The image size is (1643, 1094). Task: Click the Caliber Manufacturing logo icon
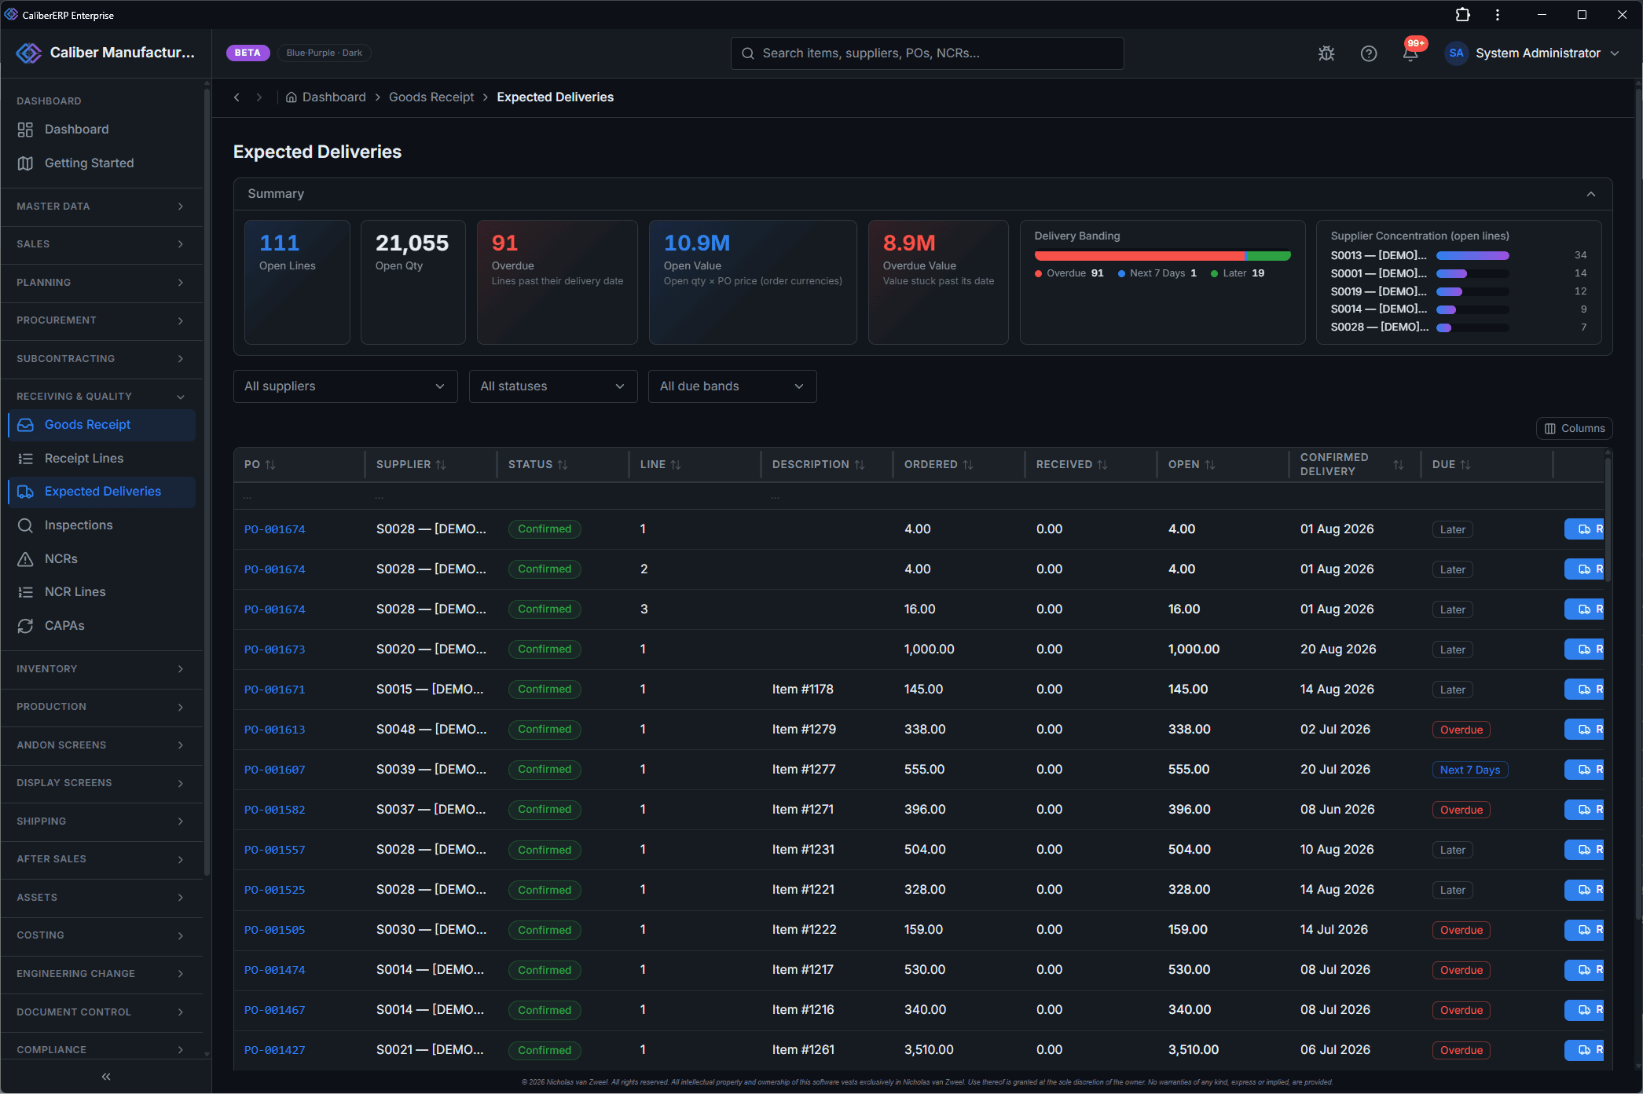29,53
